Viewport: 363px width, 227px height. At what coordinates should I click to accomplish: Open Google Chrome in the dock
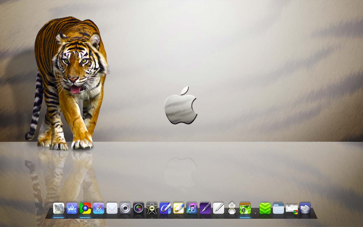pos(85,208)
